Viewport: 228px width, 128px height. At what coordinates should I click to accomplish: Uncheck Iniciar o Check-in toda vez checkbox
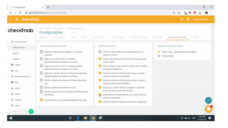click(x=100, y=66)
